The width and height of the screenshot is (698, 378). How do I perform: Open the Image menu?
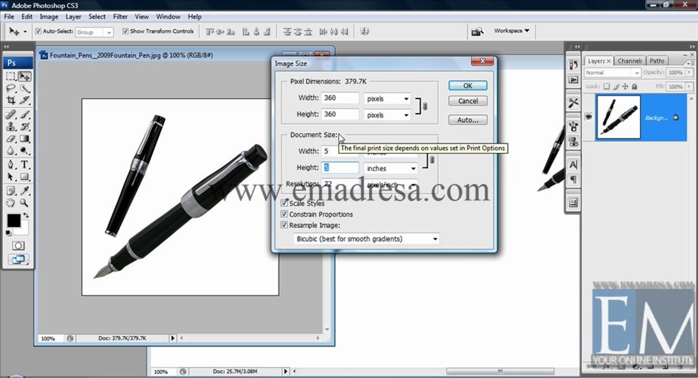(49, 17)
